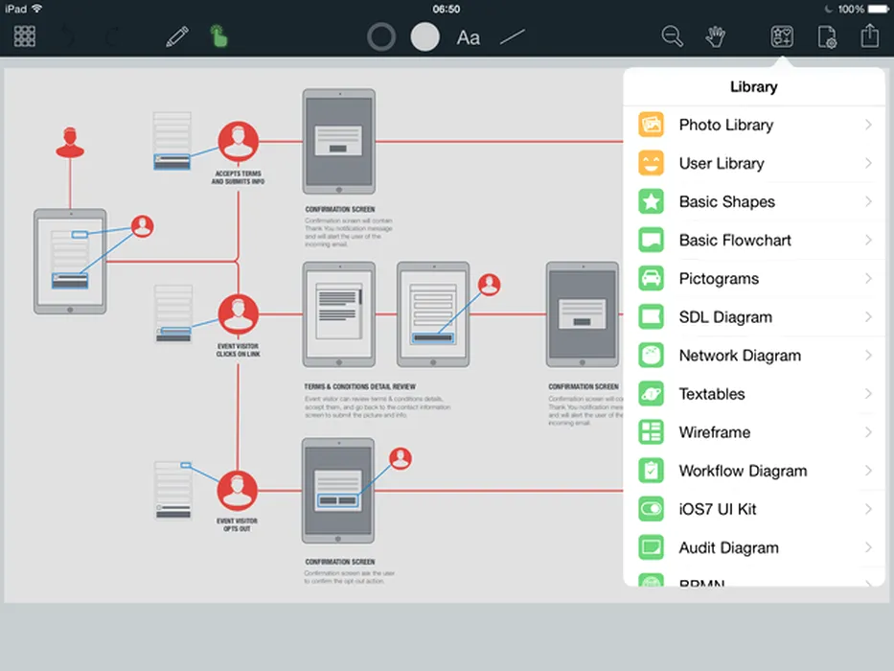Image resolution: width=894 pixels, height=671 pixels.
Task: Select the hand pan tool
Action: point(715,36)
